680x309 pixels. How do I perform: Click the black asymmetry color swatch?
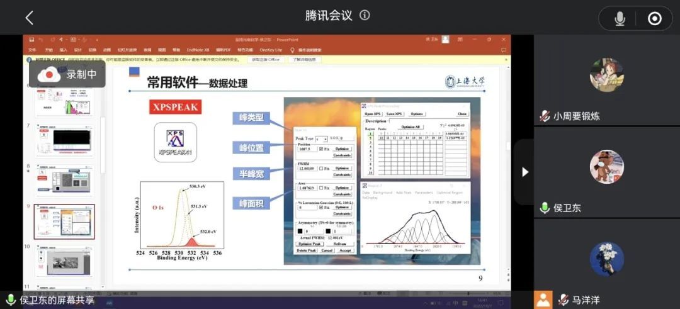300,232
